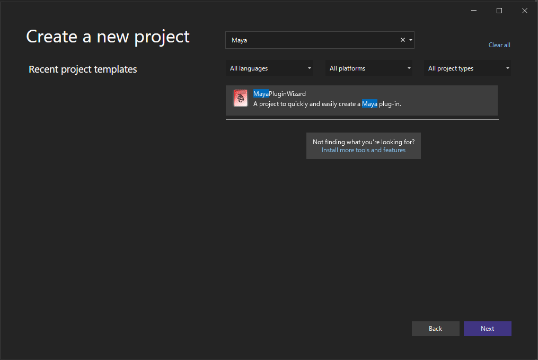Click the highlighted Maya word in the description
Viewport: 538px width, 360px height.
(369, 104)
